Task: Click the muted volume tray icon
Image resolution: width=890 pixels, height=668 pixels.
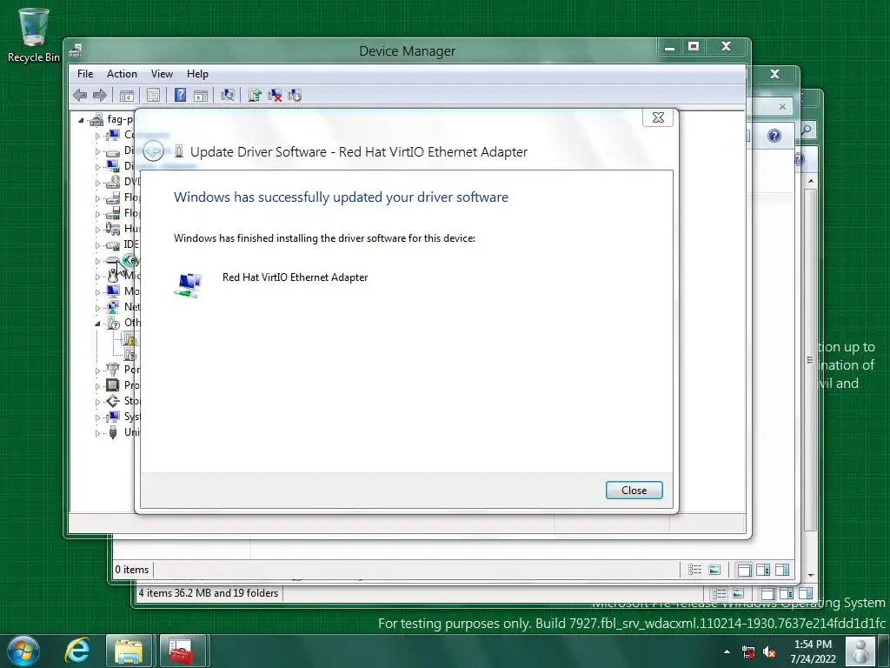Action: 769,652
